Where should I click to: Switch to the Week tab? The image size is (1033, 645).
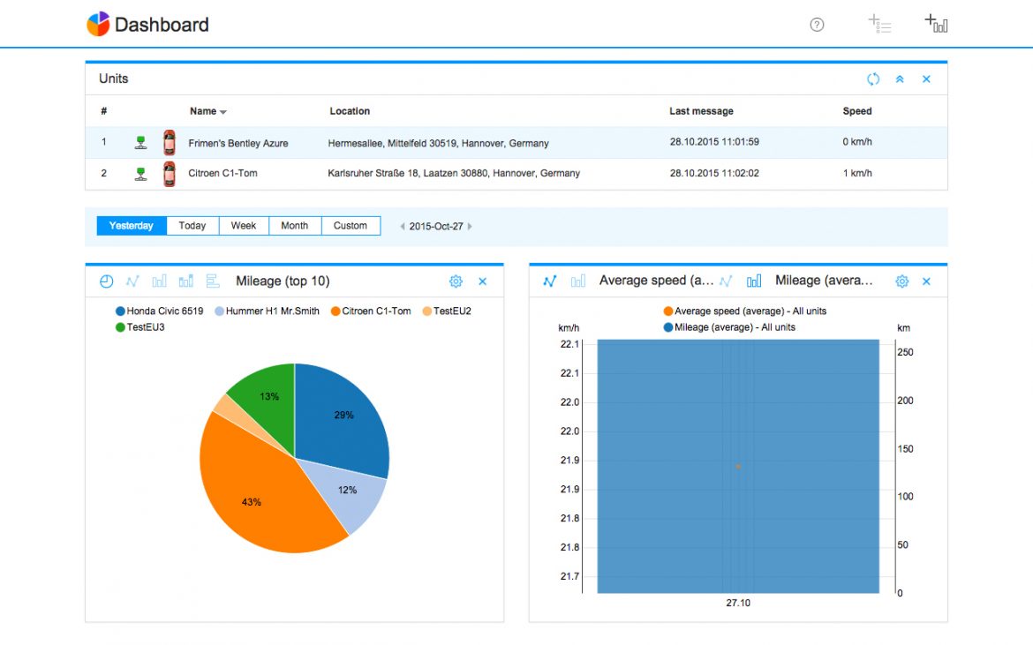coord(243,225)
